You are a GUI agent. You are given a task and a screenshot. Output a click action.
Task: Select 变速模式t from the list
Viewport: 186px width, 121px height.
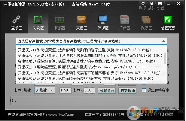(91, 50)
